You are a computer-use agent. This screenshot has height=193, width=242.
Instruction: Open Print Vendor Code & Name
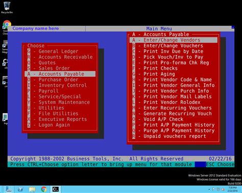pyautogui.click(x=174, y=79)
